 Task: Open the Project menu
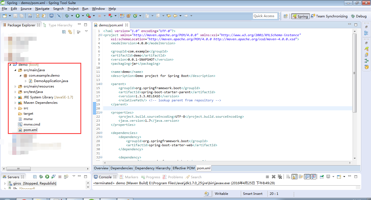tap(73, 9)
